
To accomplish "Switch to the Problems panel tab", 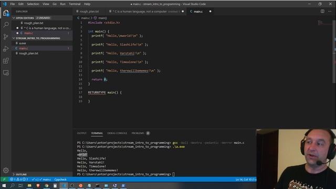I will tap(140, 133).
